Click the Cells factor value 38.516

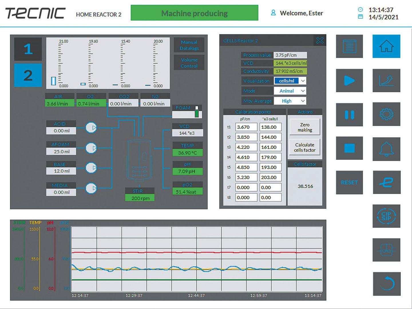(x=305, y=186)
